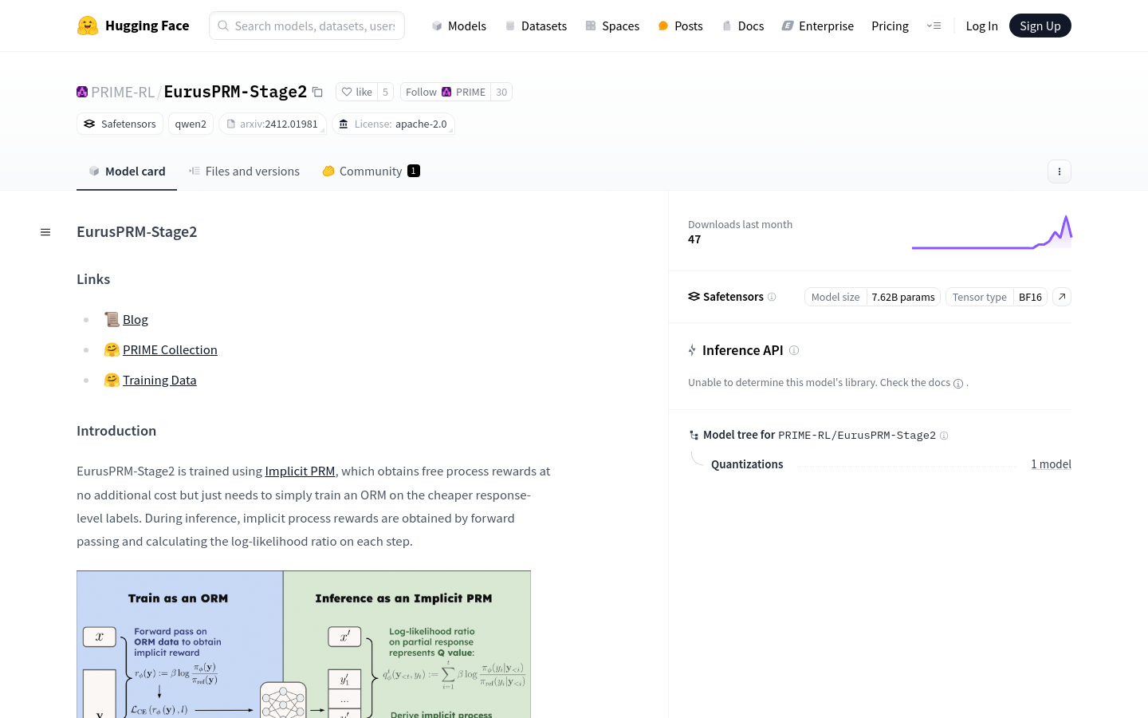
Task: Focus the search models input field
Action: click(x=307, y=26)
